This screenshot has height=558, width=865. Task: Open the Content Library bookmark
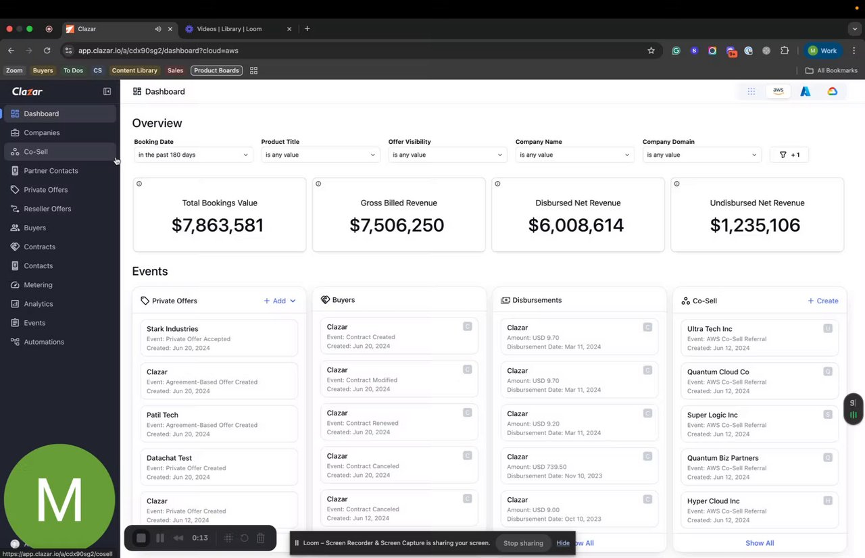[x=134, y=70]
